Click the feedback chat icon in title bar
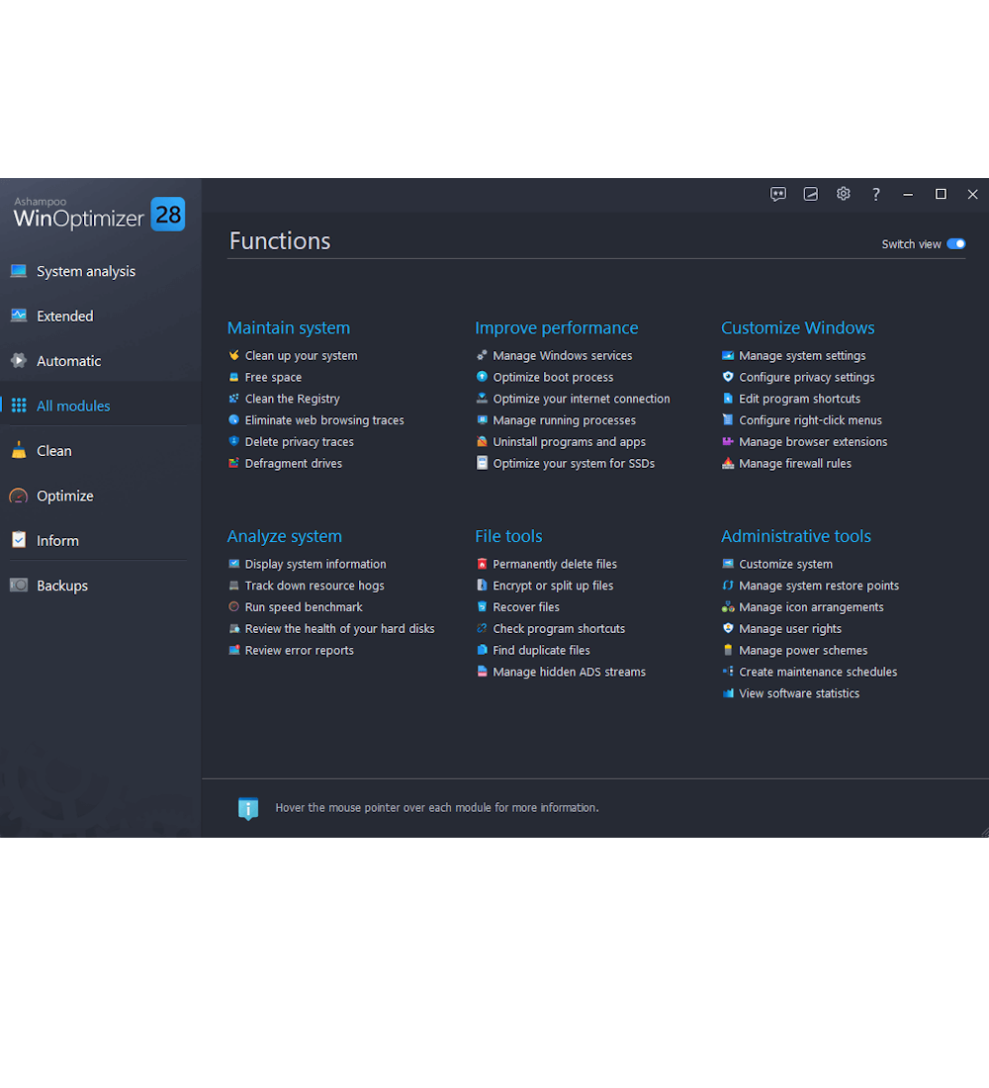Screen dimensions: 989x1088 778,194
